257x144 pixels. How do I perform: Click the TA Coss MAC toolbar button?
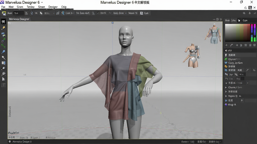coord(83,13)
